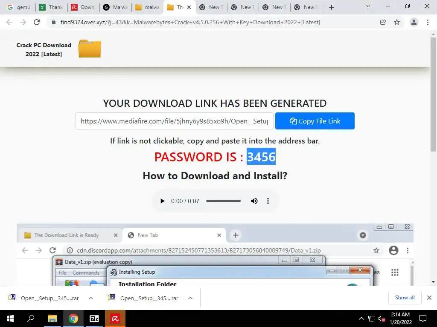Select the first New Tab after the active tab
Screen dimensions: 437x327
(212, 7)
